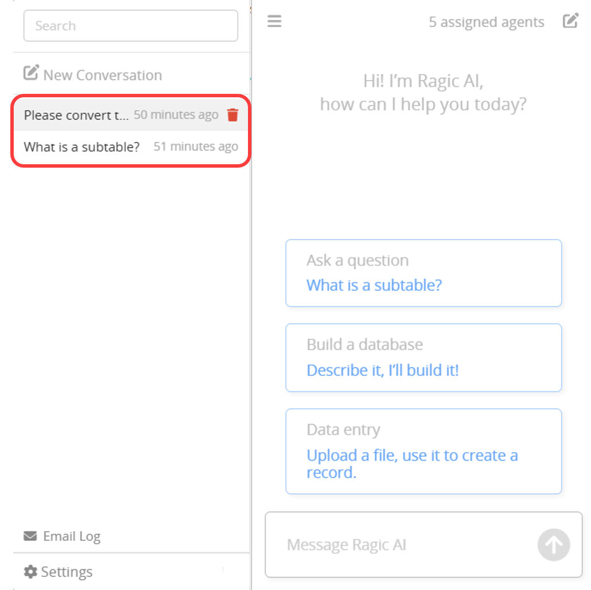Click the 'Describe it, I'll build it!' link
The image size is (591, 590).
[383, 370]
